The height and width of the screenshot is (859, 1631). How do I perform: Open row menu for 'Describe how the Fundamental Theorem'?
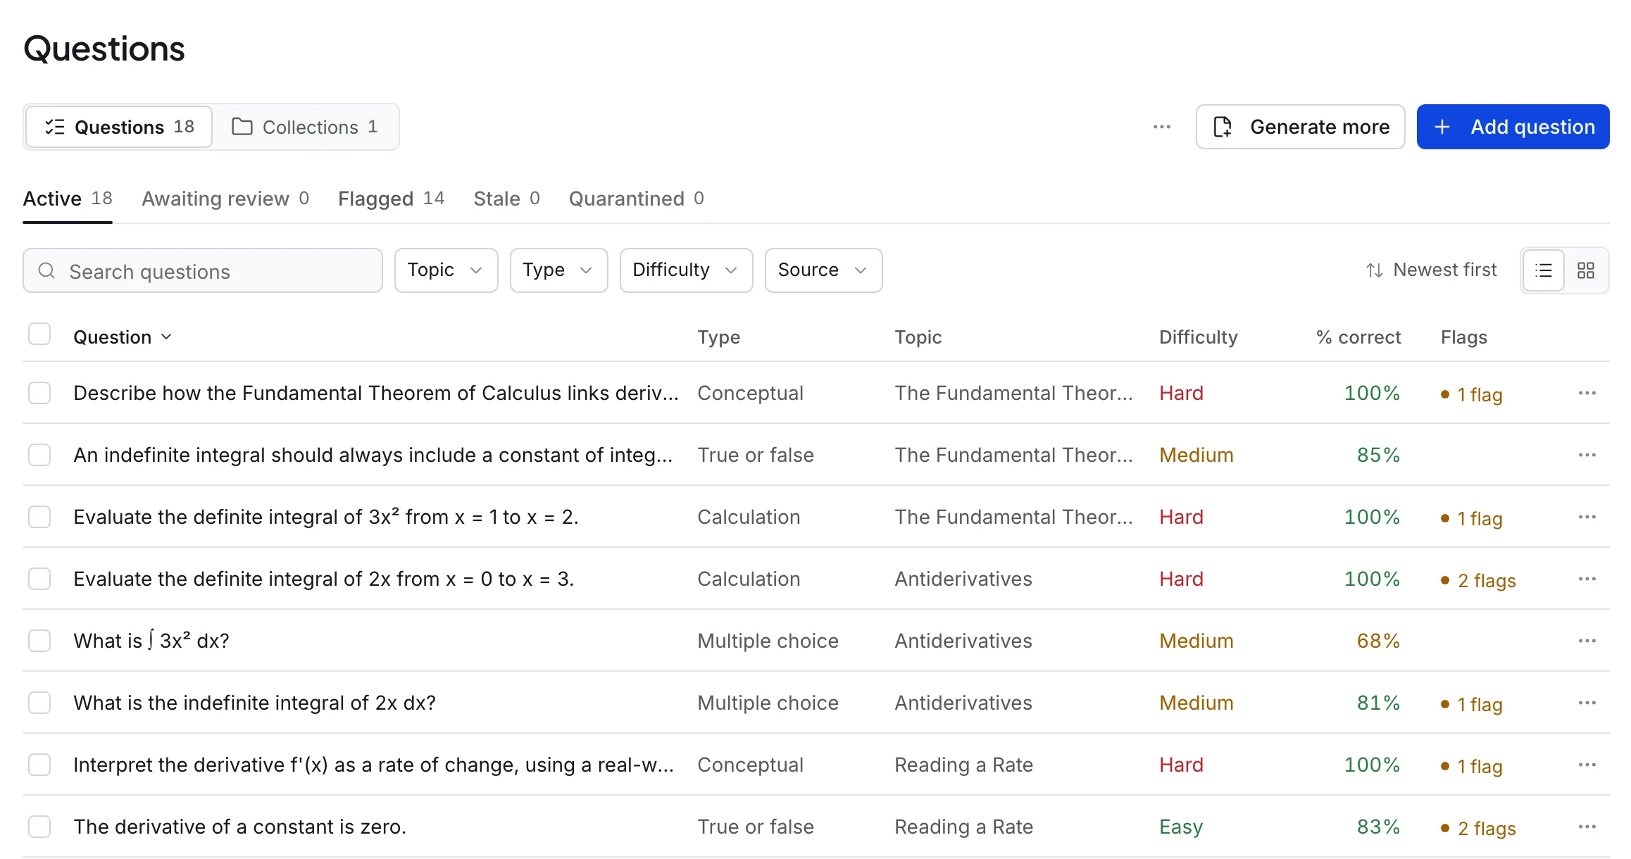tap(1587, 393)
